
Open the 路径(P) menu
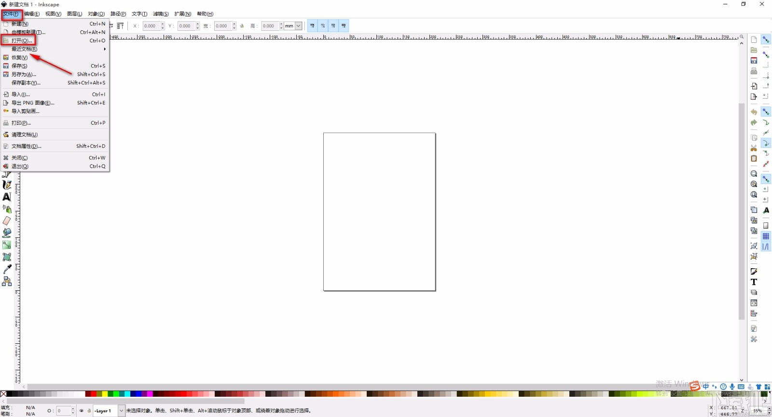(118, 14)
